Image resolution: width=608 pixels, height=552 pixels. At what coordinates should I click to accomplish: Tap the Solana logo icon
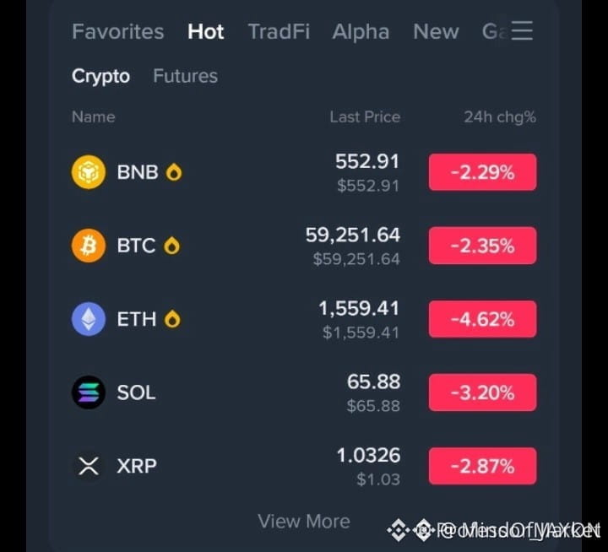89,392
